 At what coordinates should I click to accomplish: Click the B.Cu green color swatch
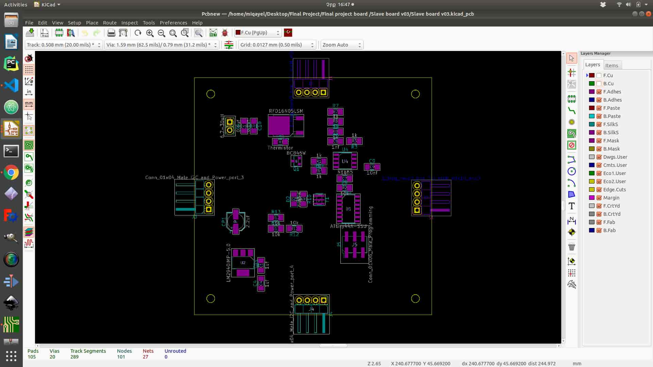pyautogui.click(x=592, y=84)
